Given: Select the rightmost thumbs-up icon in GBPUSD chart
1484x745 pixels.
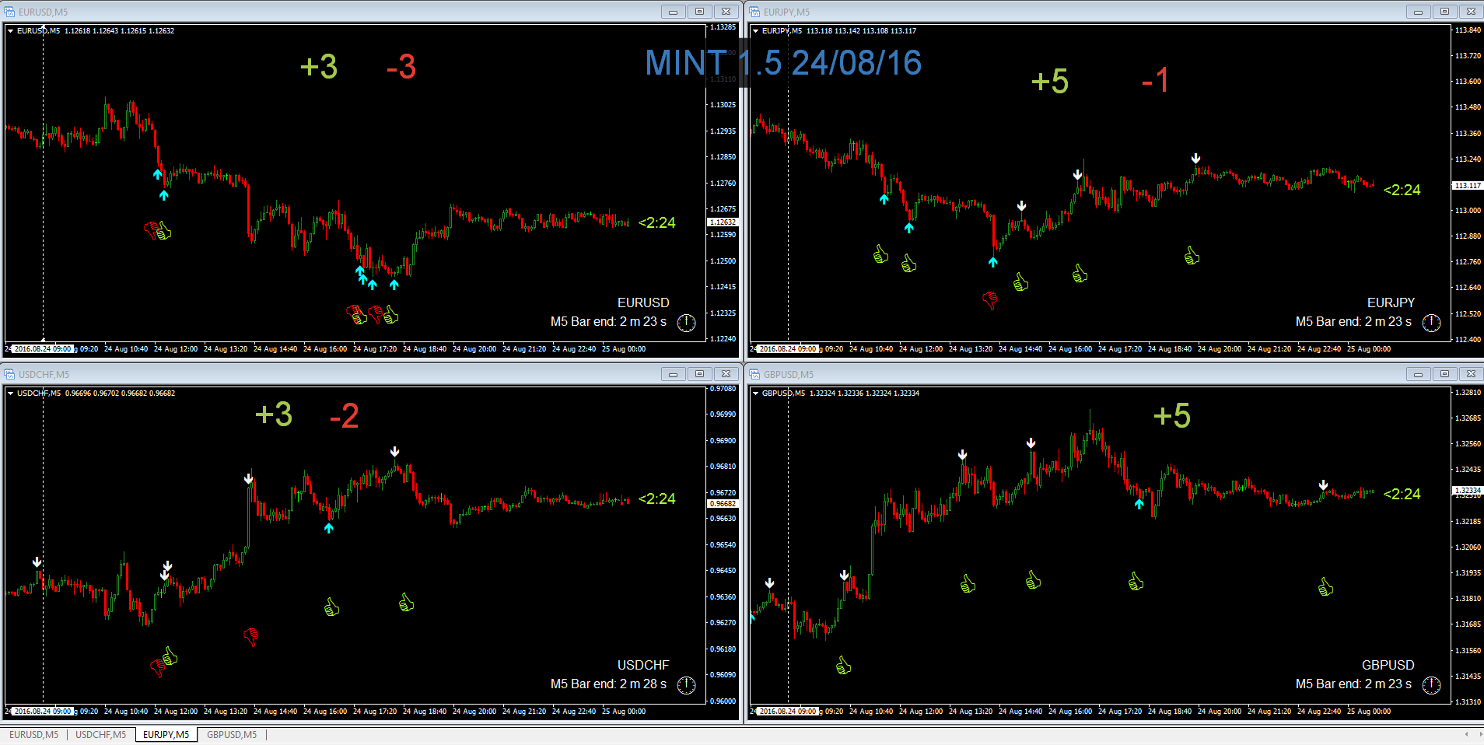Looking at the screenshot, I should tap(1325, 586).
